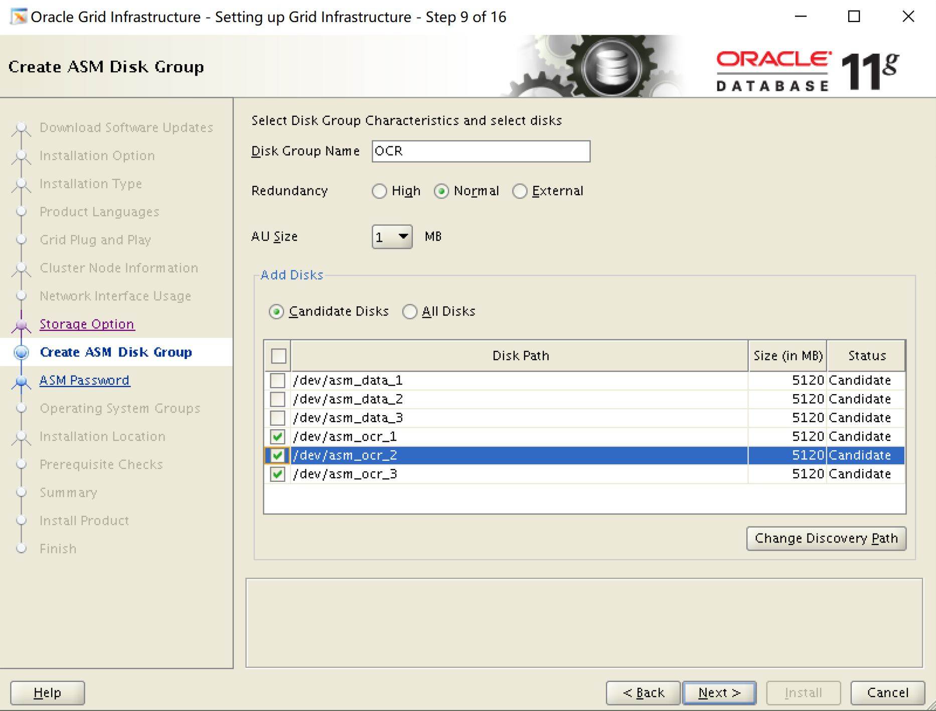Open the AU Size dropdown

pyautogui.click(x=392, y=237)
